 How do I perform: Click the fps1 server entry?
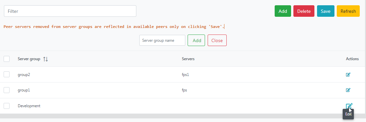[185, 75]
